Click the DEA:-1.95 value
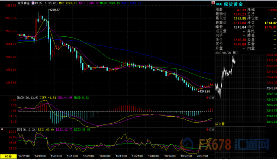 tap(65, 98)
